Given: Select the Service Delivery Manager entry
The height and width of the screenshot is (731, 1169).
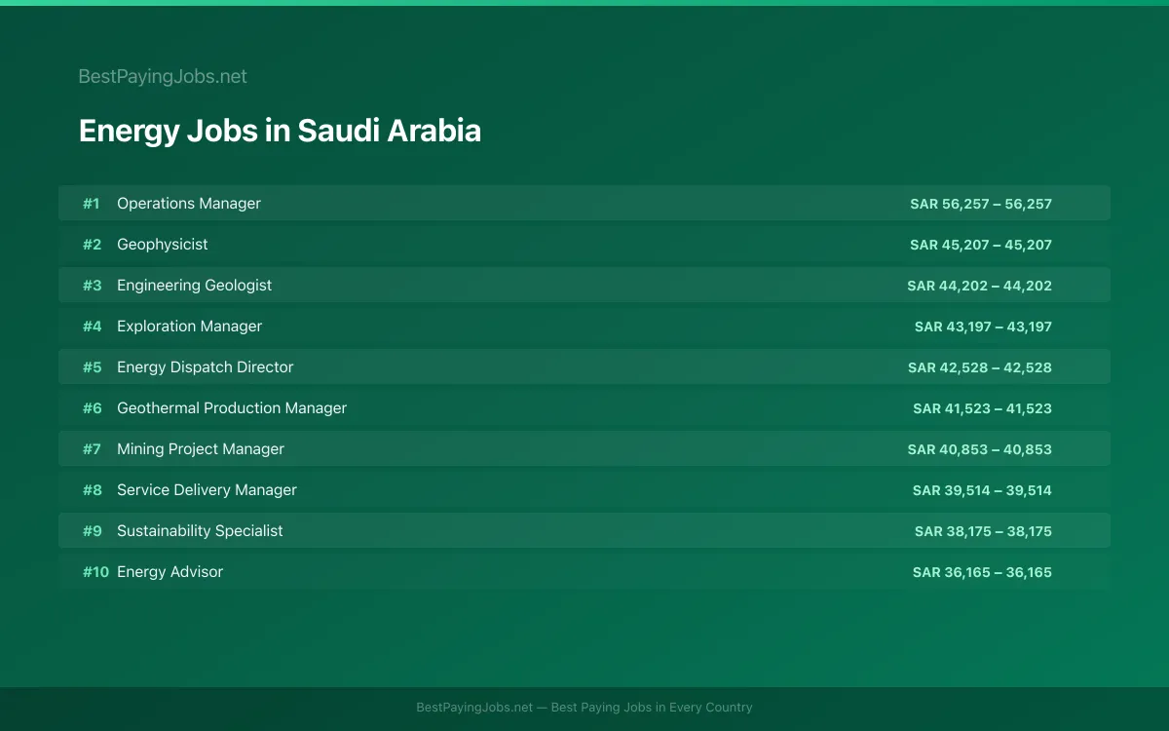Looking at the screenshot, I should point(584,489).
